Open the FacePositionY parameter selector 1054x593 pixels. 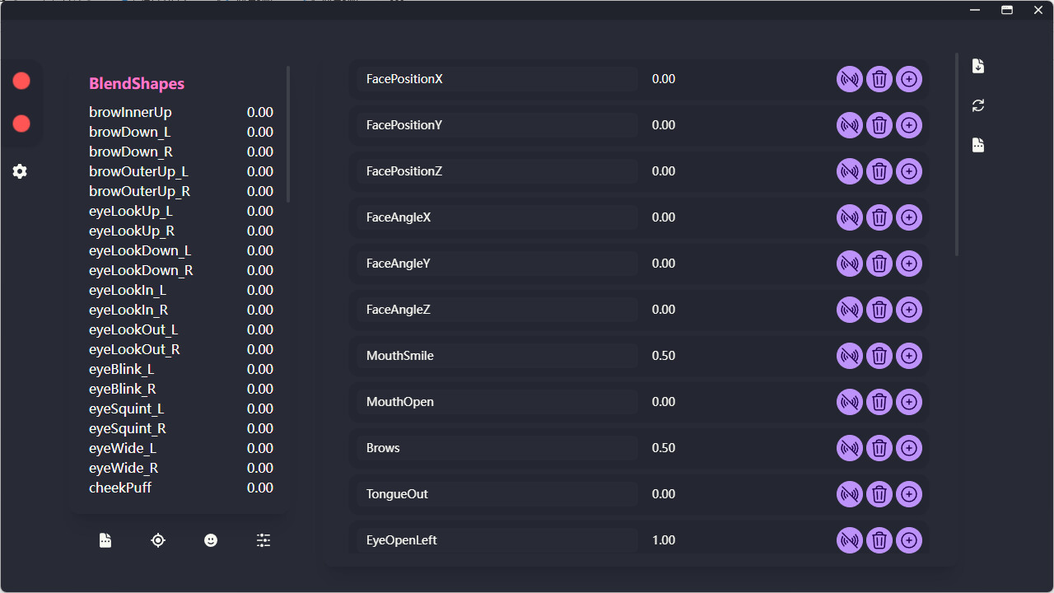[494, 124]
